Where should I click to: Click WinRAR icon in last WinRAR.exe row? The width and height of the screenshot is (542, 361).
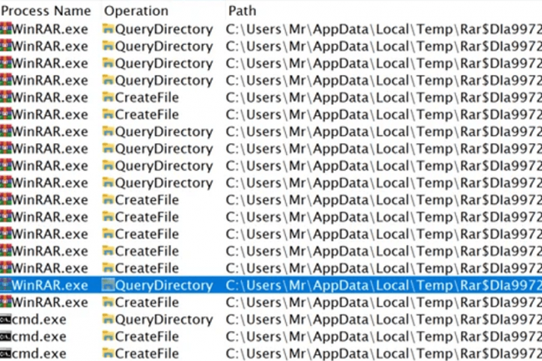6,302
